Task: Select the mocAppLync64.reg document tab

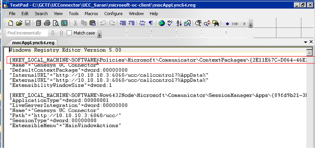Action: 32,43
